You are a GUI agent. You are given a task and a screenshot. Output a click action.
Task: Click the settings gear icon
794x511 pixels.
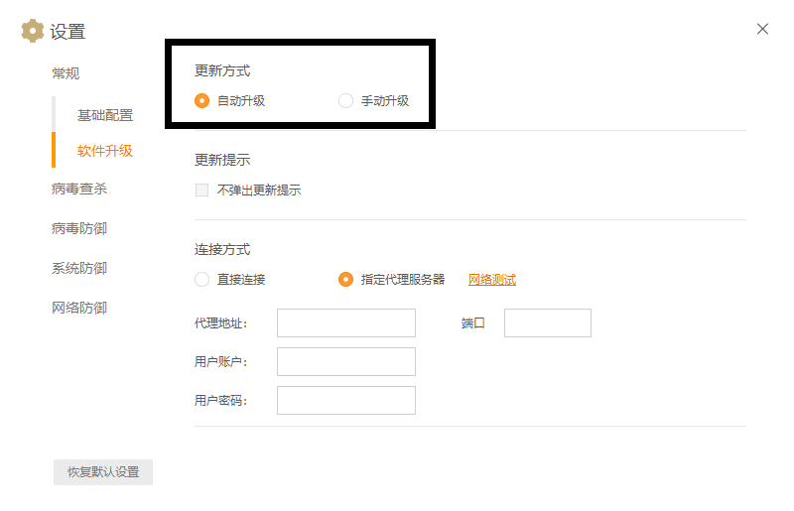33,31
